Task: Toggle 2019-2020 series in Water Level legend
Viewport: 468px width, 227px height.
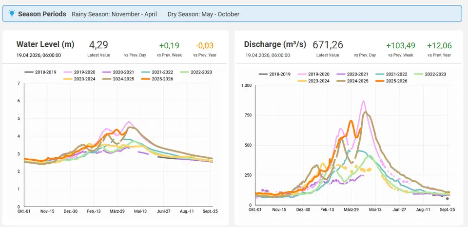Action: tap(79, 72)
